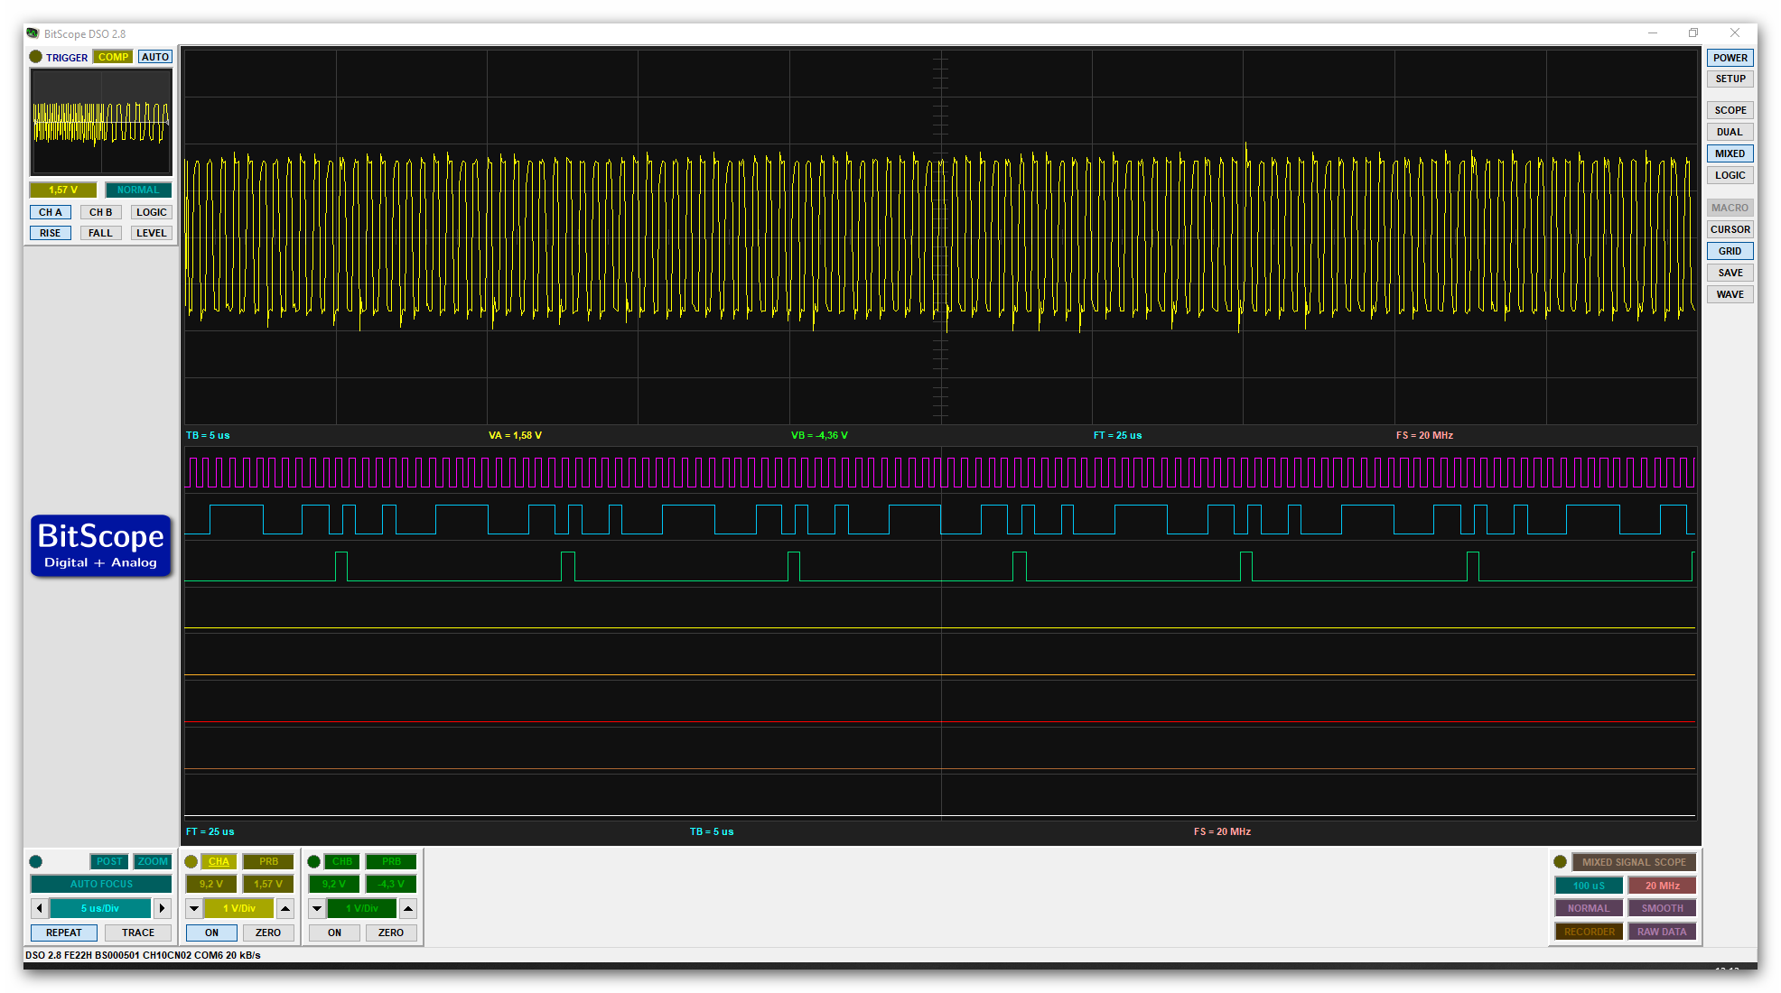
Task: Select LEVEL trigger type
Action: (x=152, y=233)
